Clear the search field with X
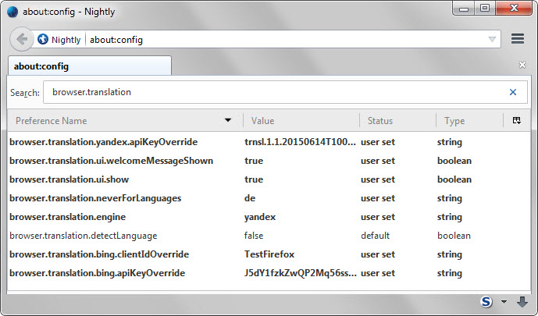This screenshot has height=316, width=538. [x=513, y=92]
